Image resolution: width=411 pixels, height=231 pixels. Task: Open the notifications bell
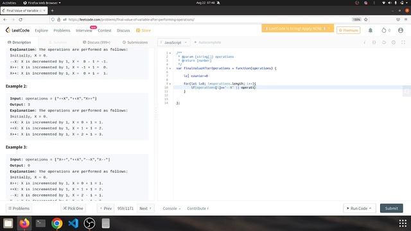[371, 30]
